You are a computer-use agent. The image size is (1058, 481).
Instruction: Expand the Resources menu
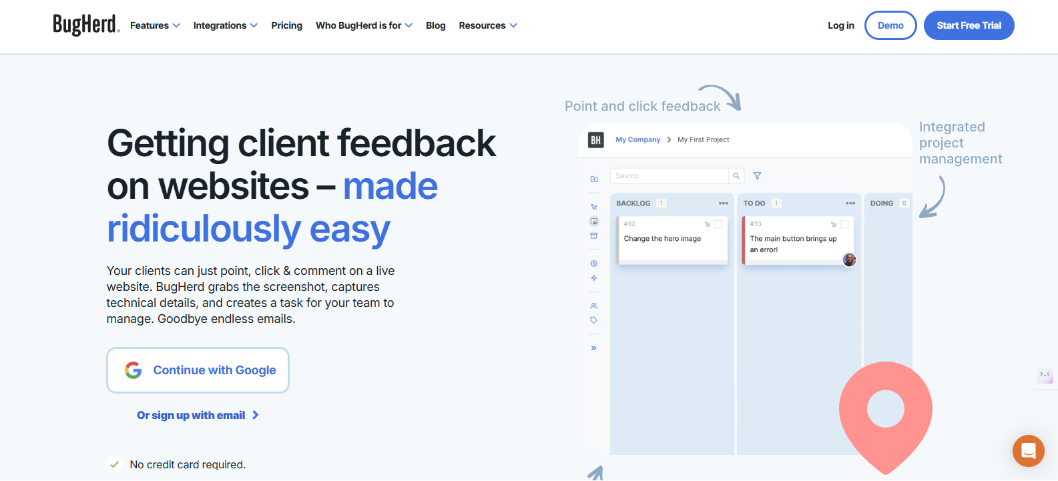(x=488, y=25)
